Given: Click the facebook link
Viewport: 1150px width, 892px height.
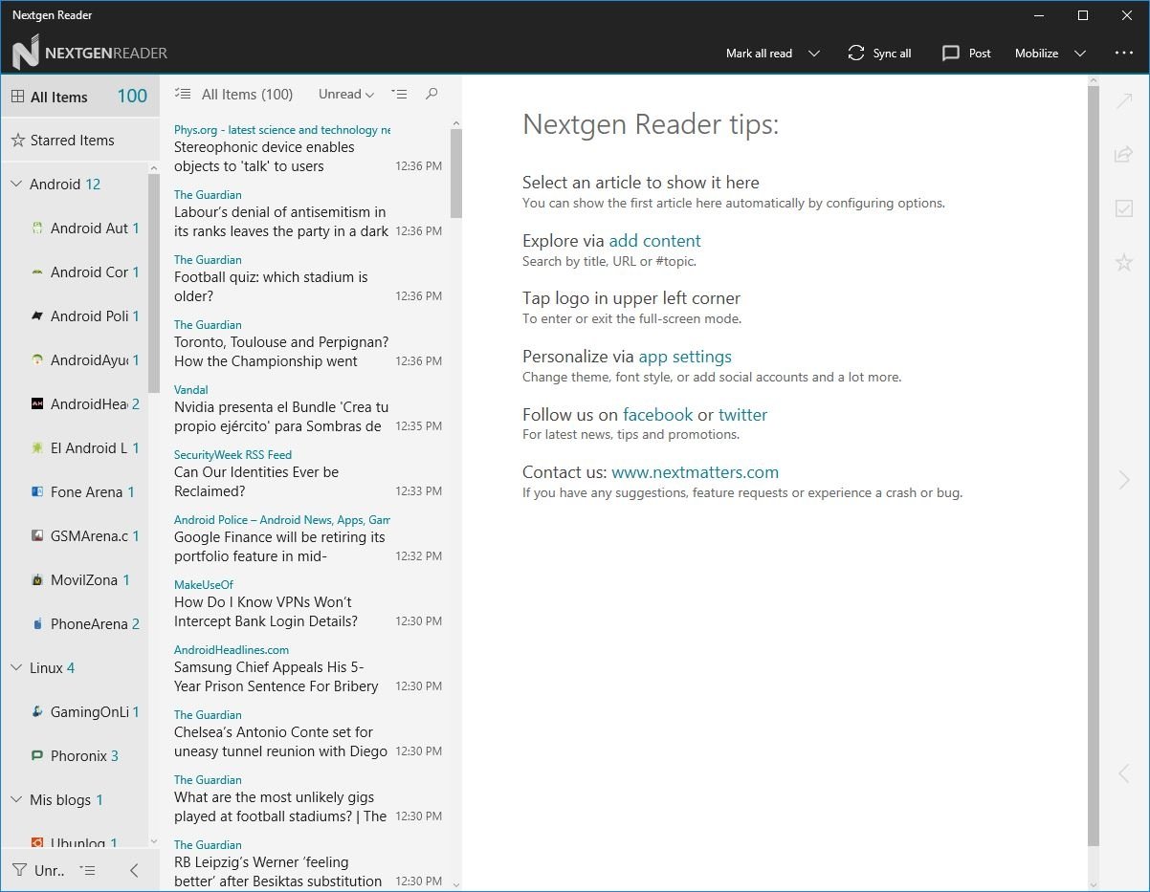Looking at the screenshot, I should pyautogui.click(x=658, y=415).
